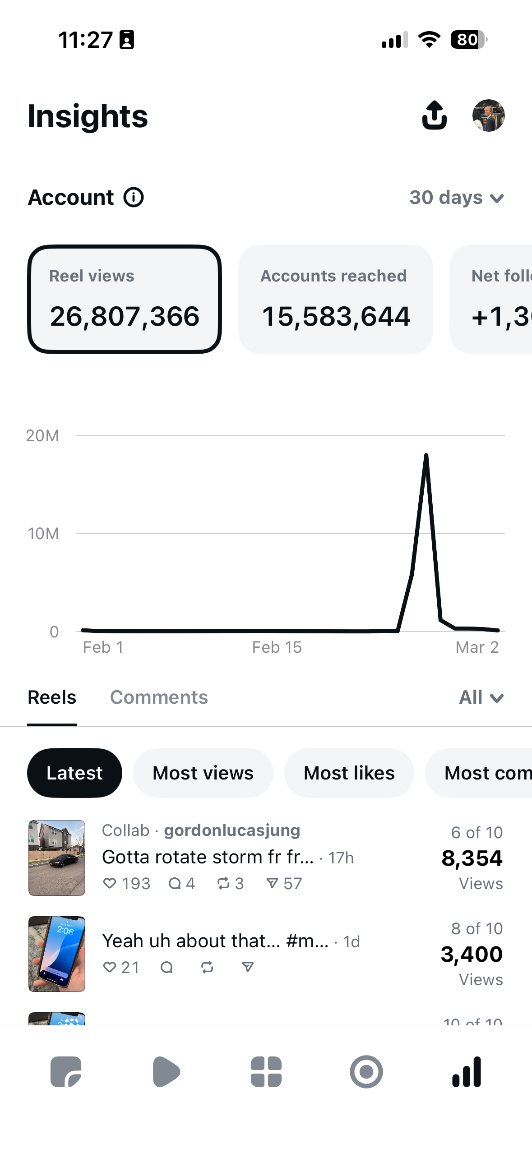Open the record circle tab in bottom bar
532x1153 pixels.
pos(366,1071)
